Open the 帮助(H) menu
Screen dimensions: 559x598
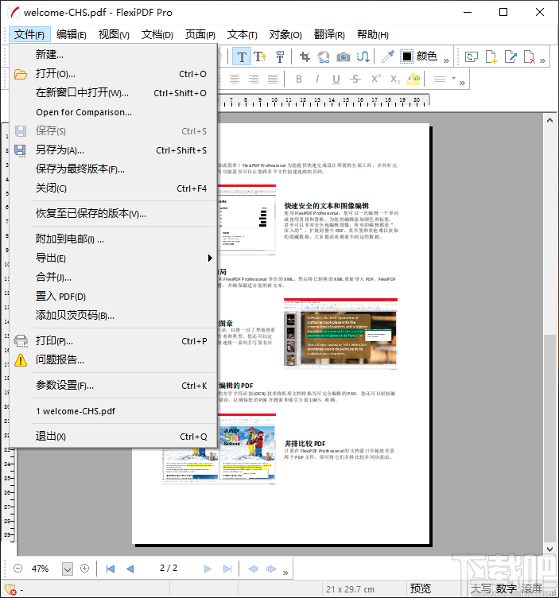[x=373, y=35]
